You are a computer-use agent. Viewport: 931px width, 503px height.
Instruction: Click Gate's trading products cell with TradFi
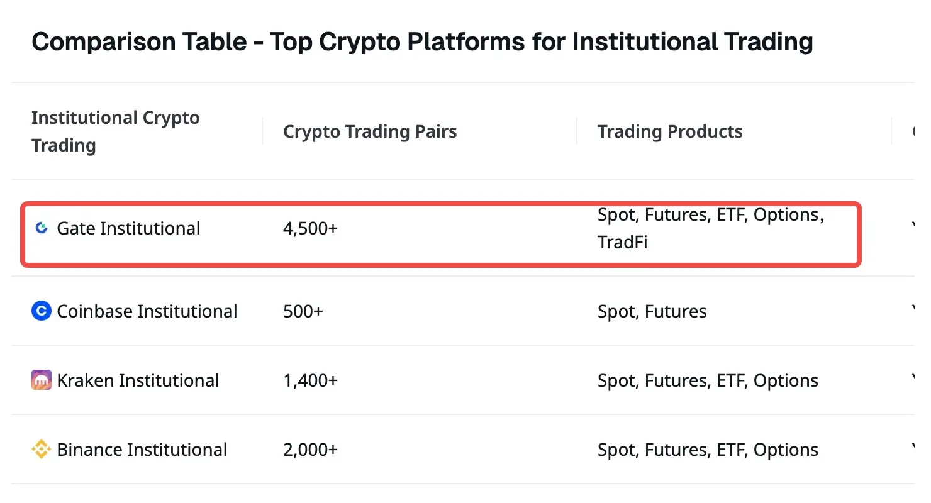click(710, 228)
